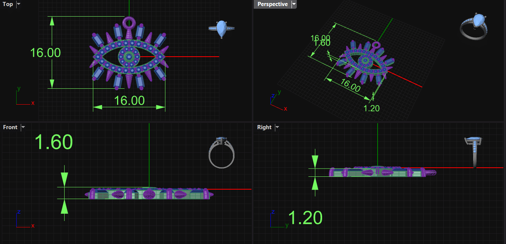Click the 1.60 dimension text in Front viewport

click(x=54, y=142)
